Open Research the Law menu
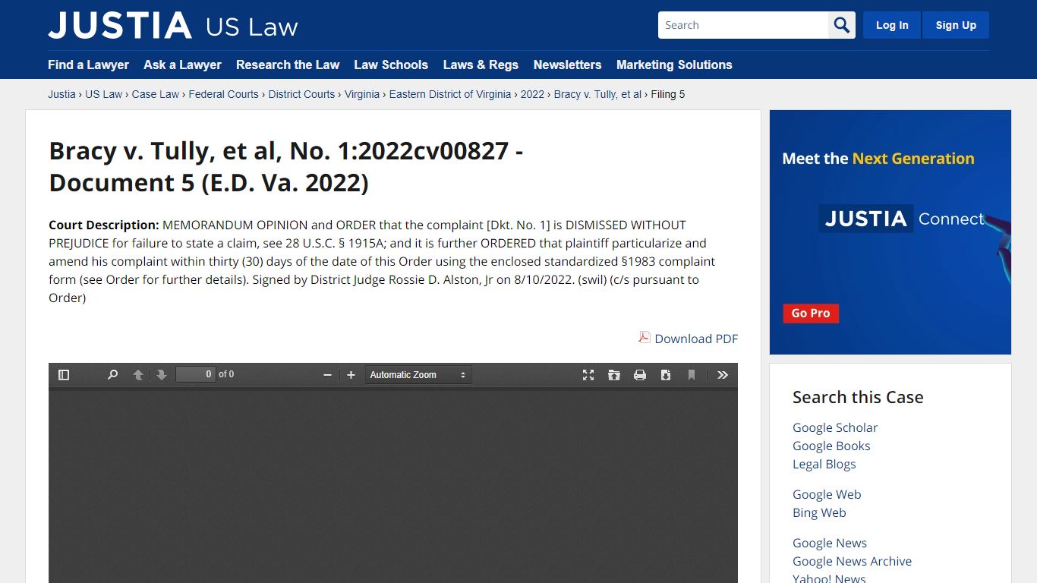Viewport: 1037px width, 583px height. point(288,65)
